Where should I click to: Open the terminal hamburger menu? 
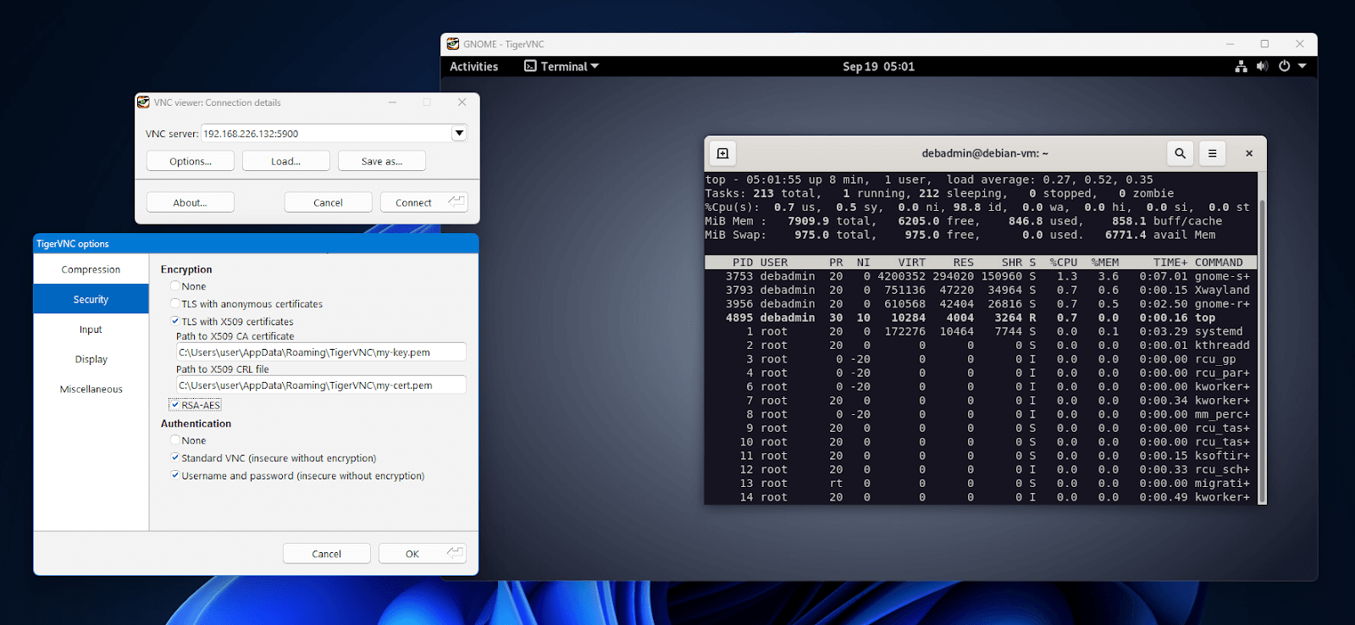pyautogui.click(x=1212, y=153)
